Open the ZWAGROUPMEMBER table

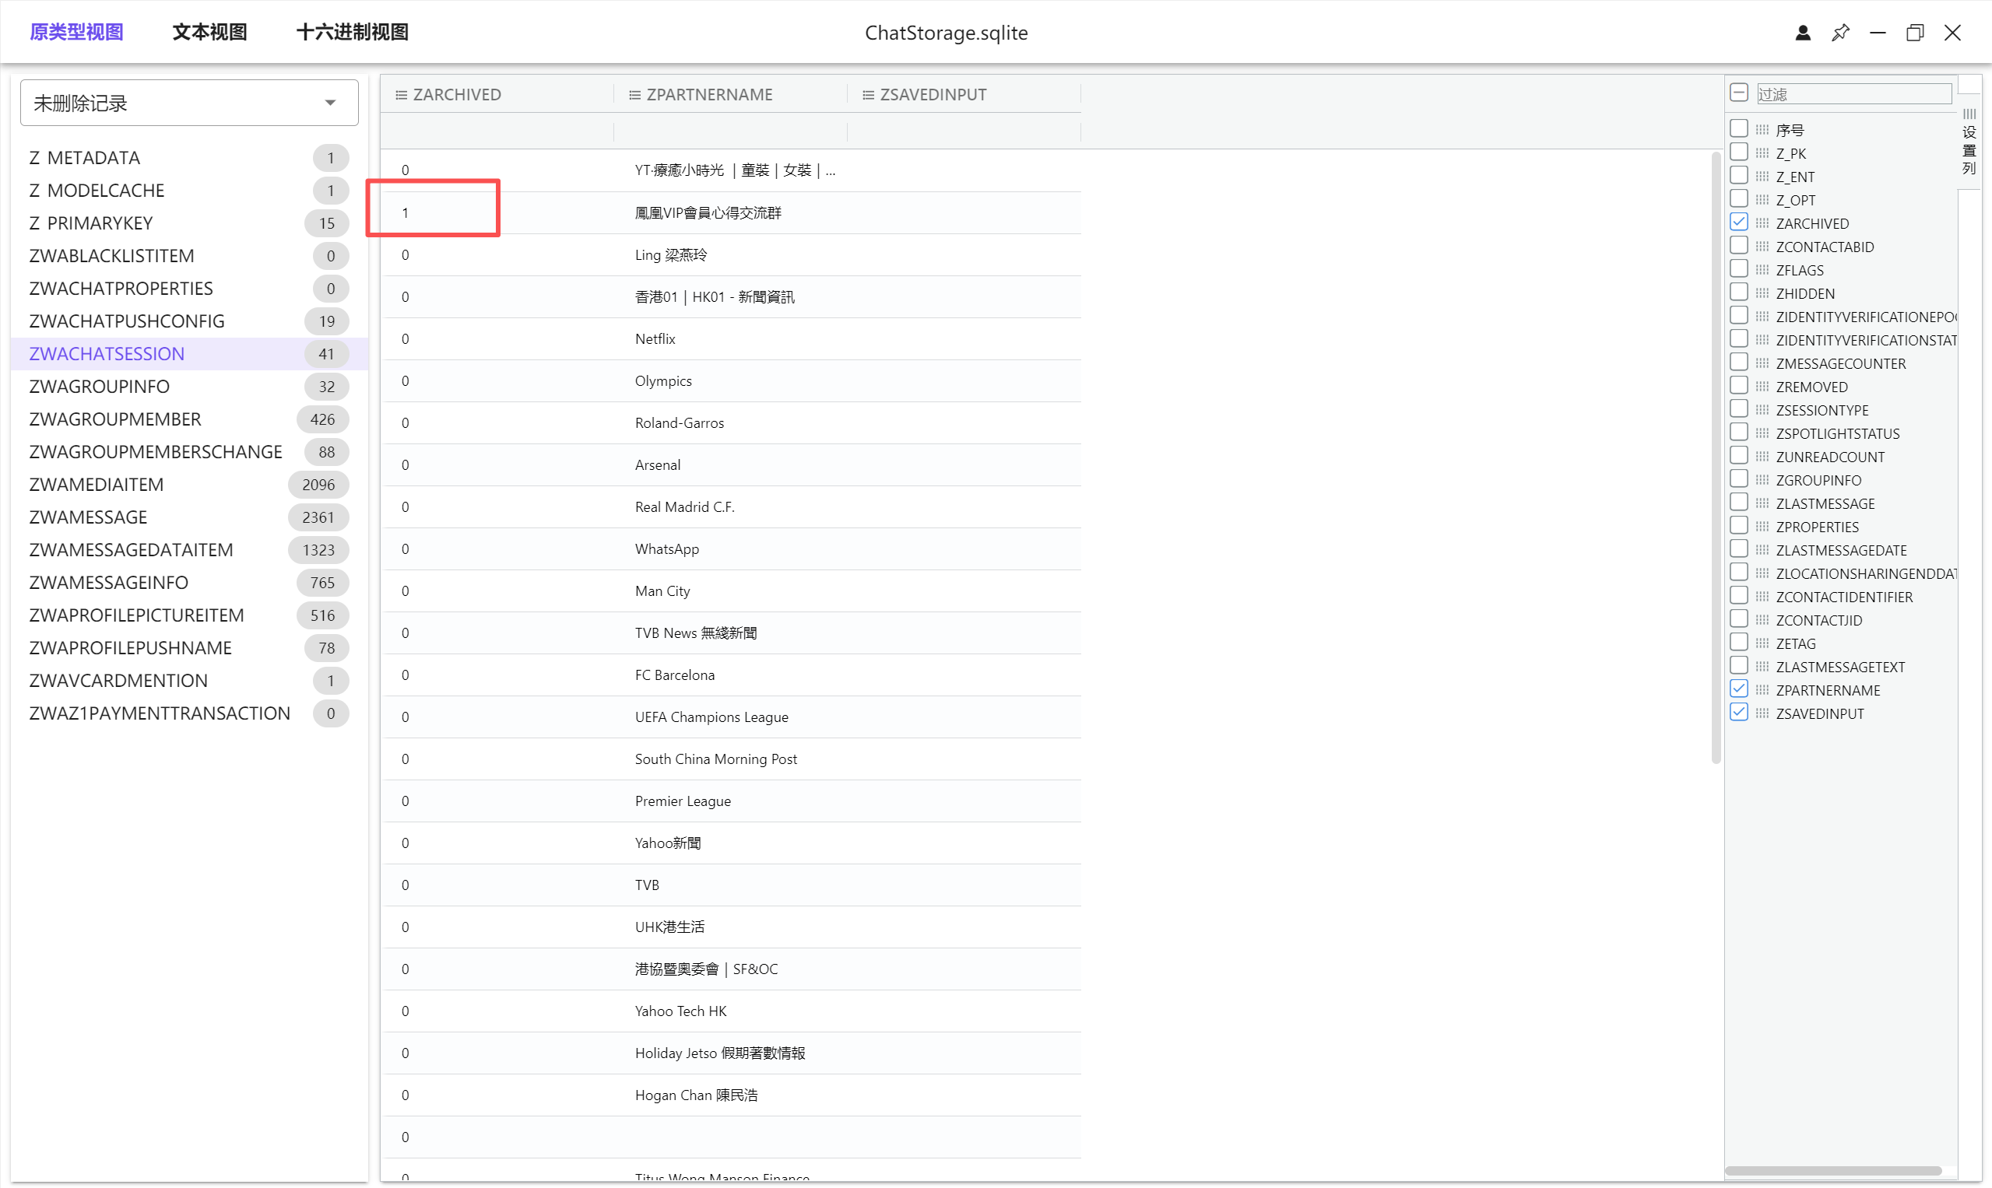coord(115,419)
